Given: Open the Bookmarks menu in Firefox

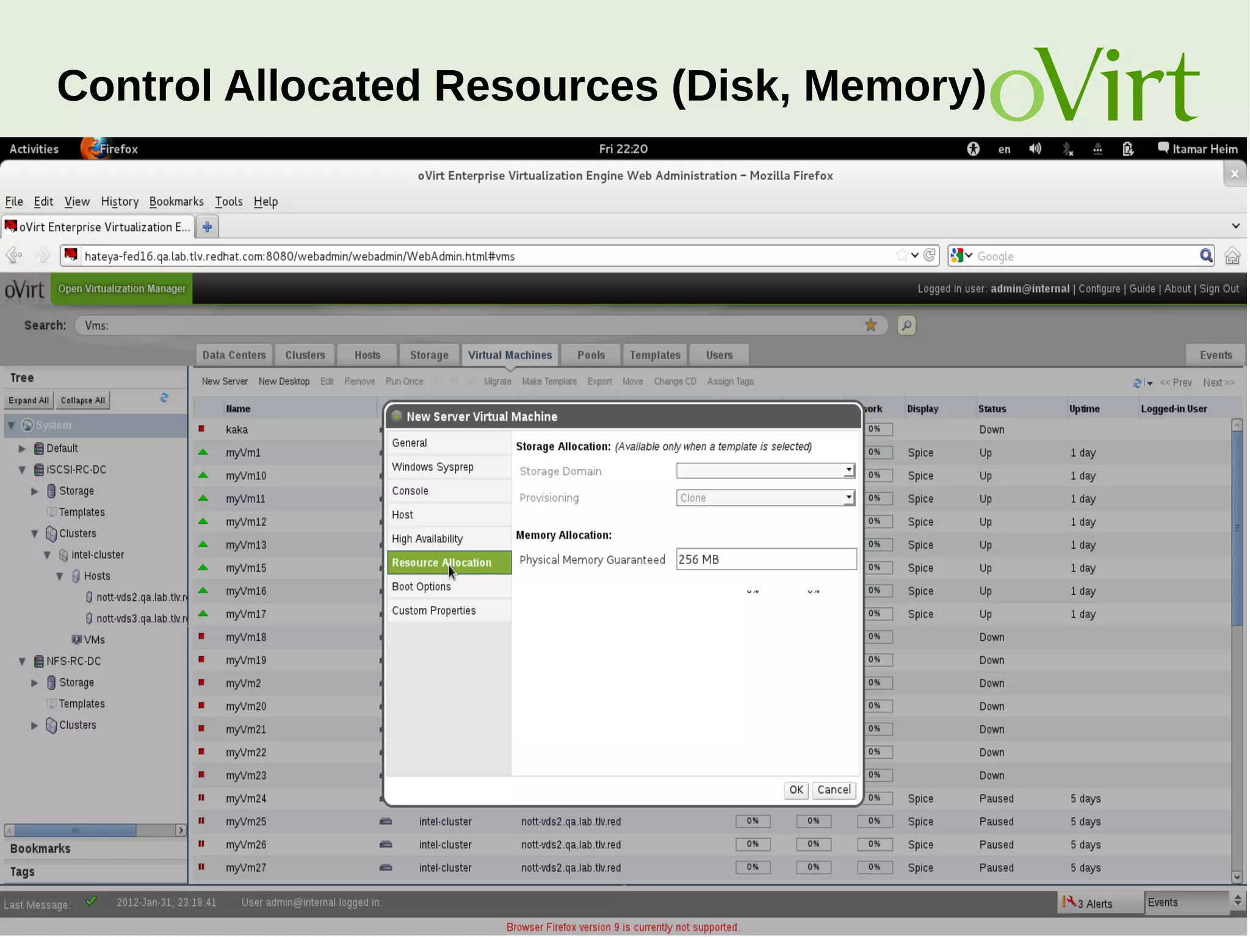Looking at the screenshot, I should [x=176, y=201].
